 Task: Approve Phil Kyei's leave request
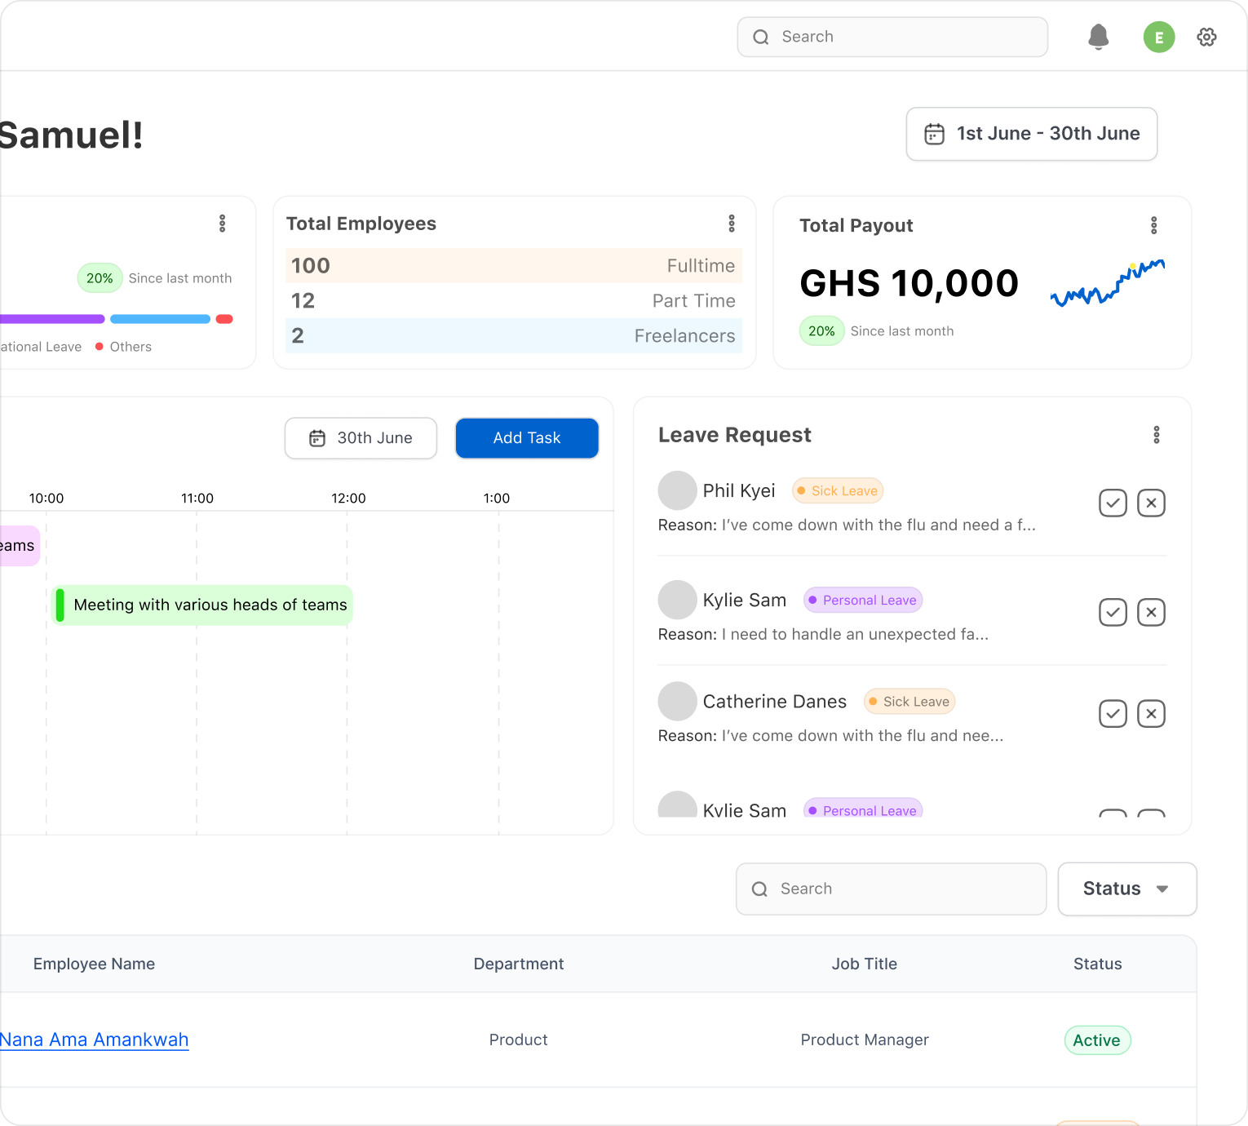1113,503
